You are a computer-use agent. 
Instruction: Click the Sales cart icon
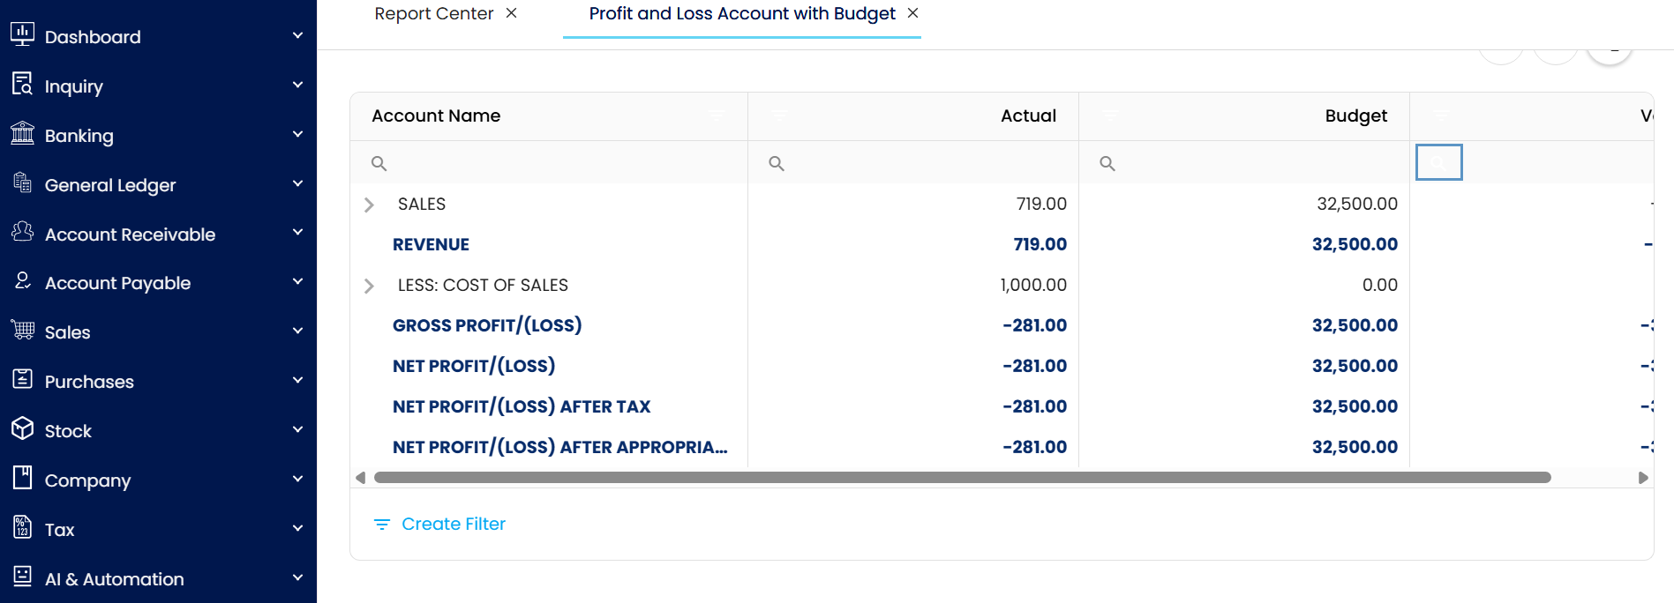[x=22, y=331]
